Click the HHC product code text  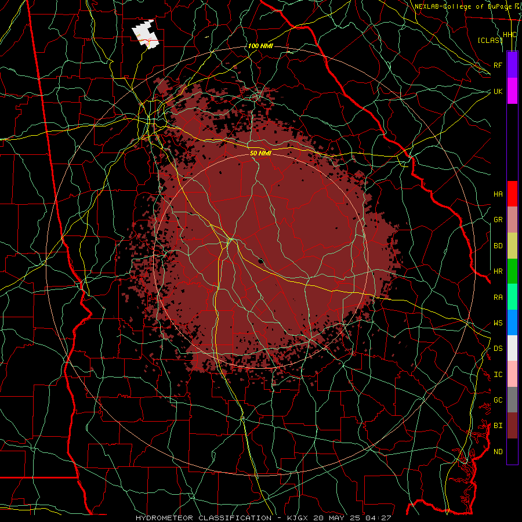pyautogui.click(x=510, y=35)
